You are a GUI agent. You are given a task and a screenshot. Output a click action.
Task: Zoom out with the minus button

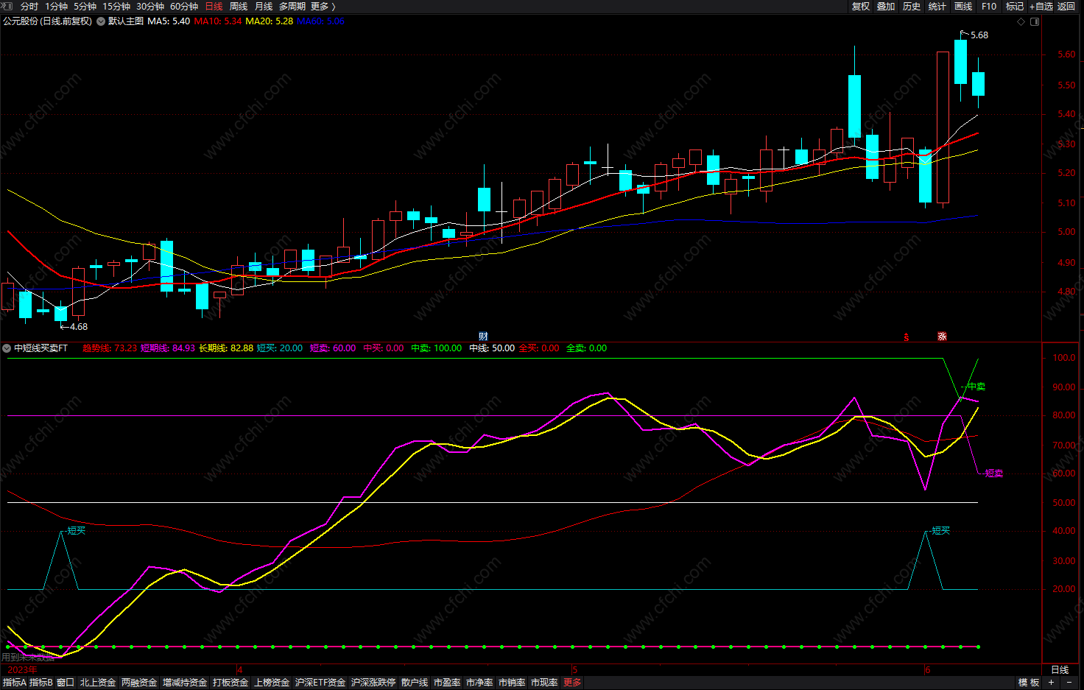click(1069, 683)
